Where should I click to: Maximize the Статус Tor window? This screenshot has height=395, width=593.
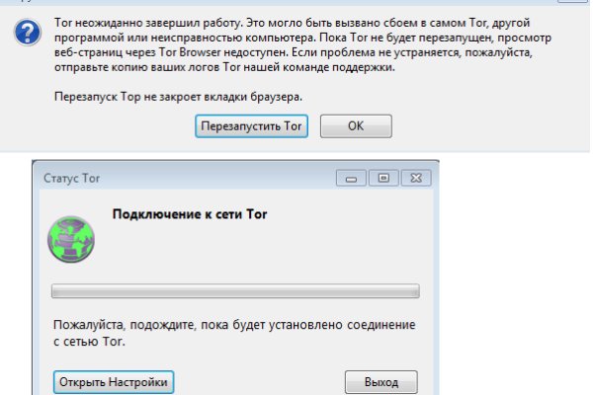click(x=382, y=178)
